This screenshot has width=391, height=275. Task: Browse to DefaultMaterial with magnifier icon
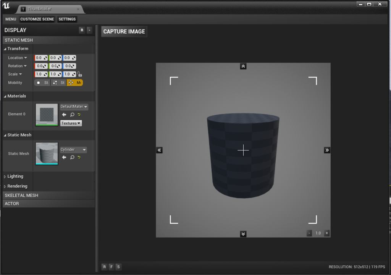(x=72, y=115)
